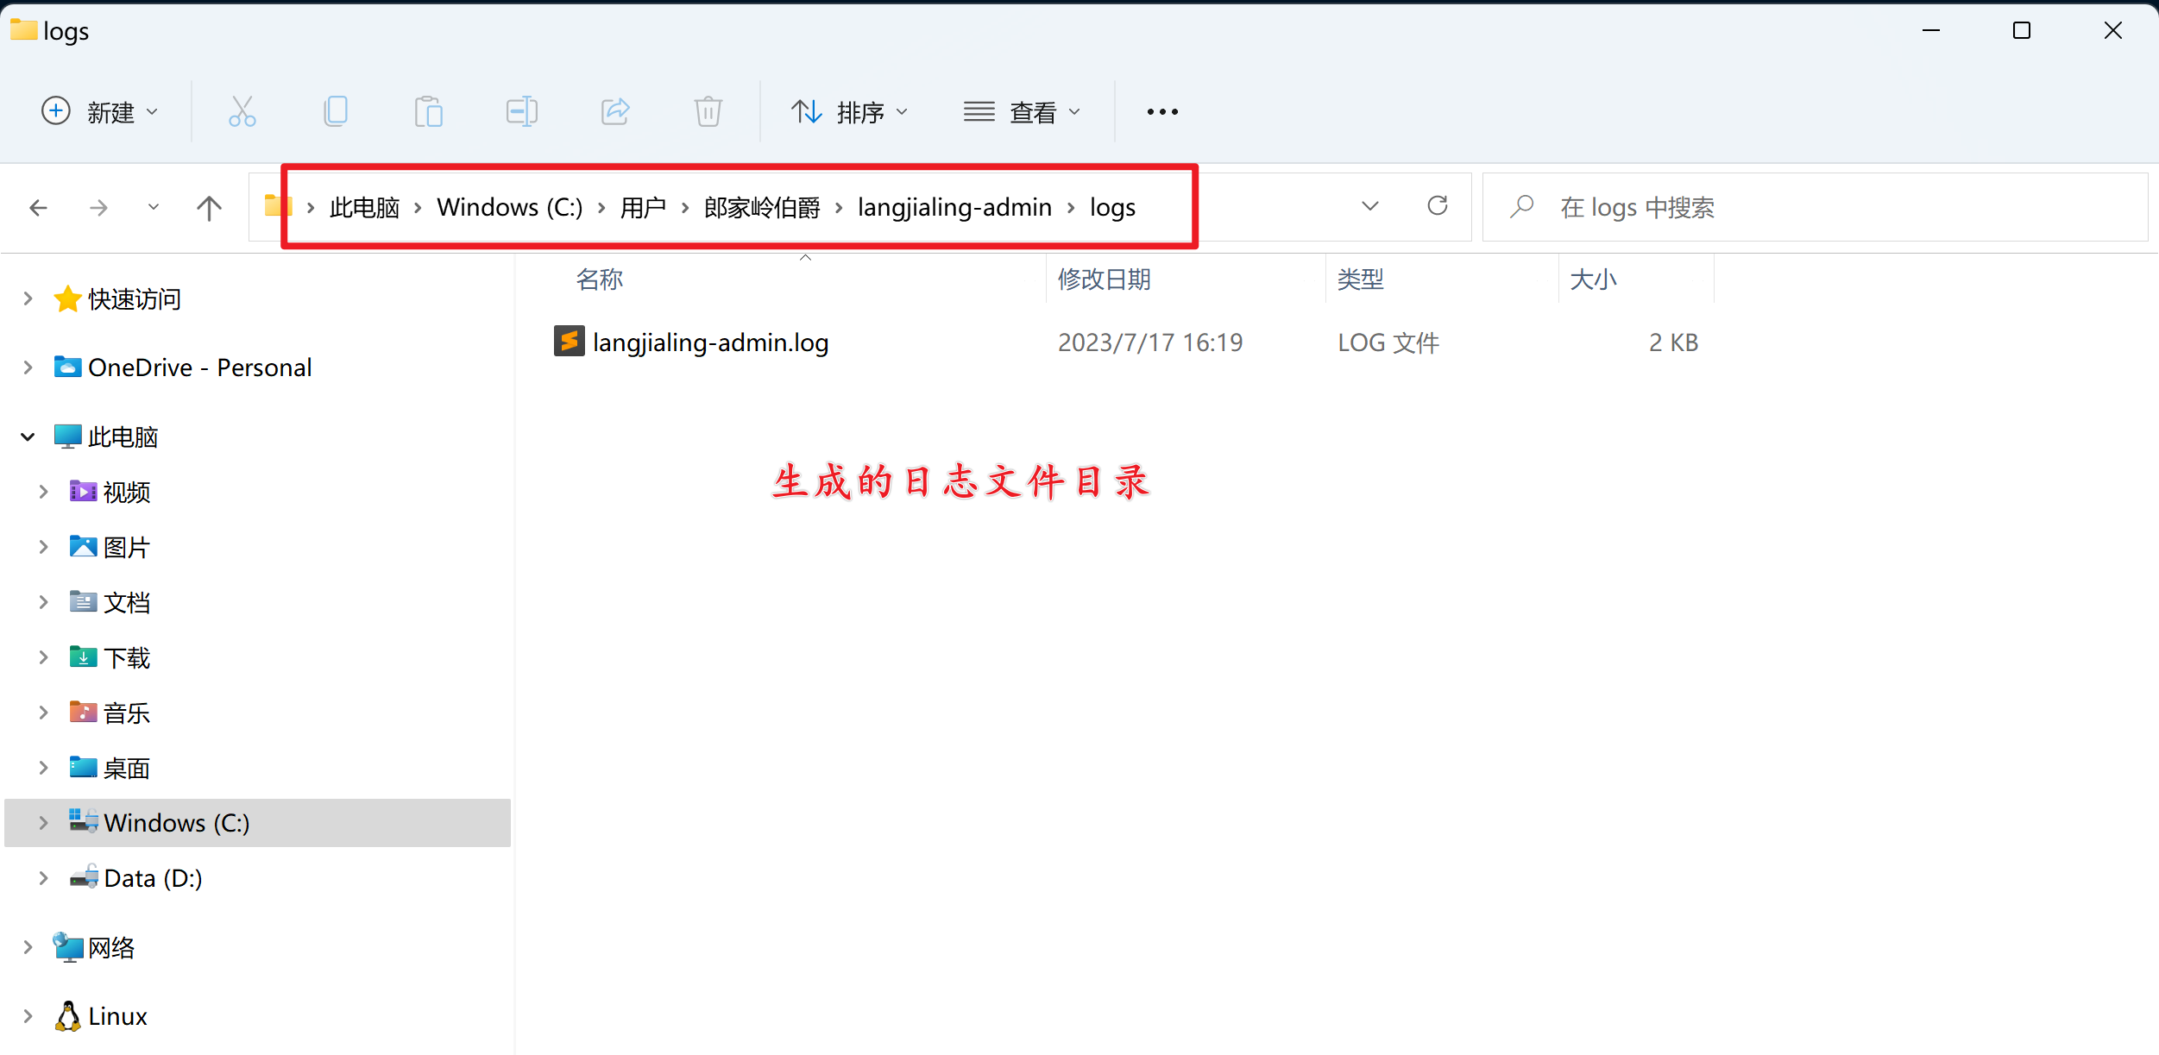
Task: Go up one folder level
Action: (209, 208)
